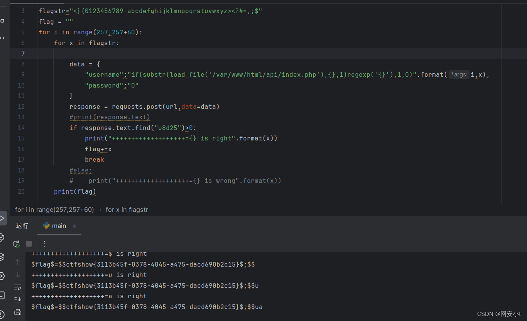Click the "password":"0" entry
The image size is (527, 321).
tap(112, 85)
